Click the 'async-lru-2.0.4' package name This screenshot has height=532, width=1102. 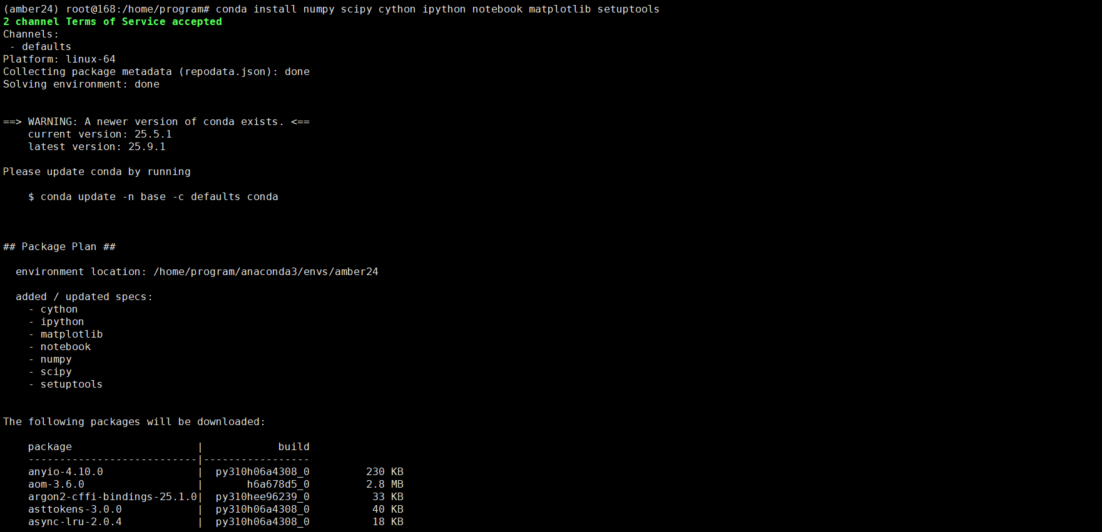[x=75, y=522]
